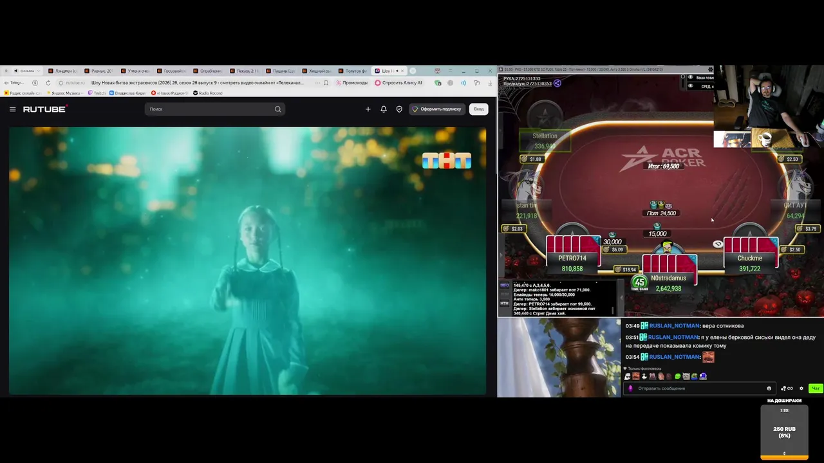The height and width of the screenshot is (463, 824).
Task: Open the Radio Record bookmark
Action: 208,93
